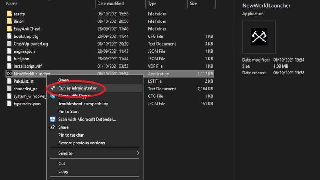Select Share in the context menu
This screenshot has width=320, height=180.
63,127
